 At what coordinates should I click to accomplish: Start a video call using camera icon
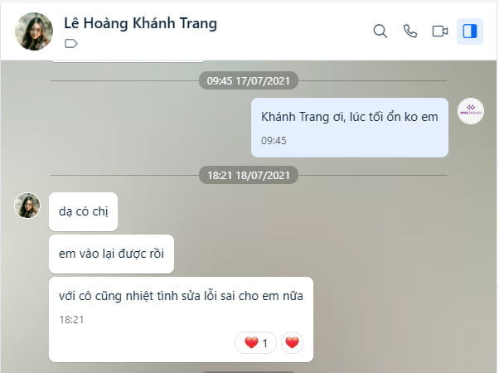(440, 31)
